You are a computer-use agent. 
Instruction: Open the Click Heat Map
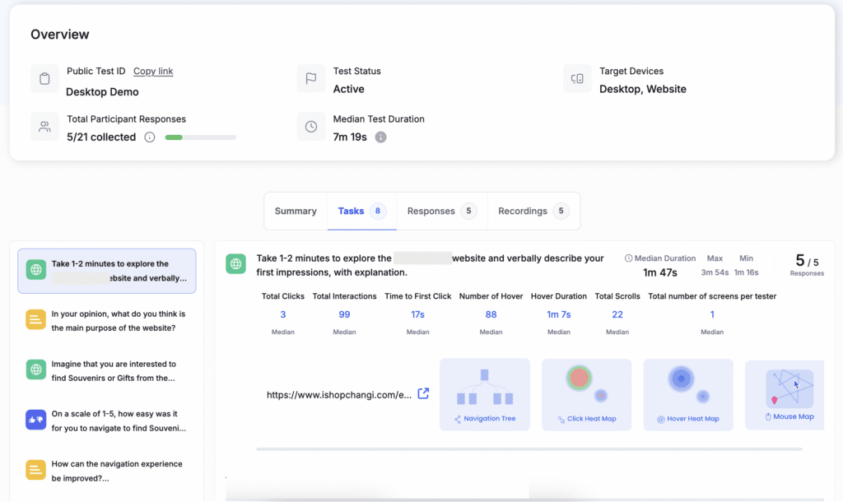pos(587,393)
